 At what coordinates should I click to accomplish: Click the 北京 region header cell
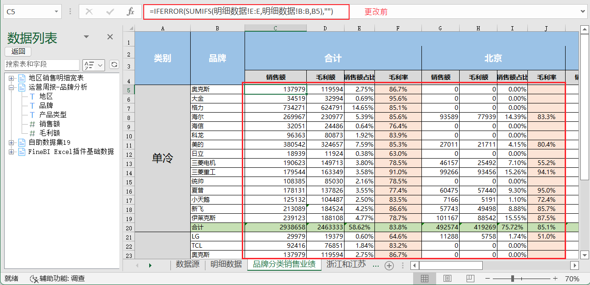point(493,58)
